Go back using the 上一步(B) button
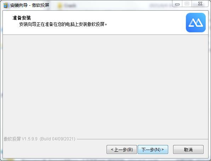Viewport: 211px width, 161px height. [x=122, y=150]
